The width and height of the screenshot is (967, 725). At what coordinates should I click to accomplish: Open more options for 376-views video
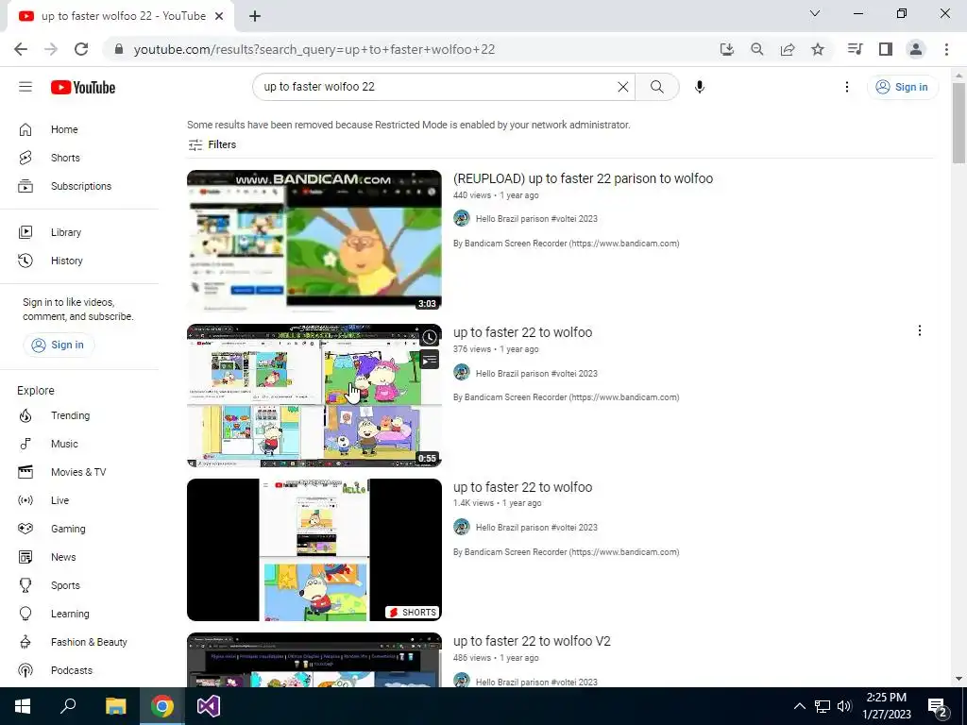pyautogui.click(x=920, y=331)
